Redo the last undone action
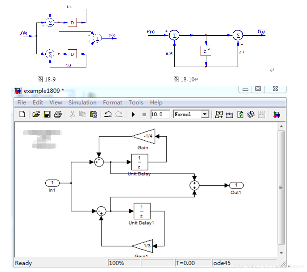The width and height of the screenshot is (307, 272). click(x=119, y=114)
